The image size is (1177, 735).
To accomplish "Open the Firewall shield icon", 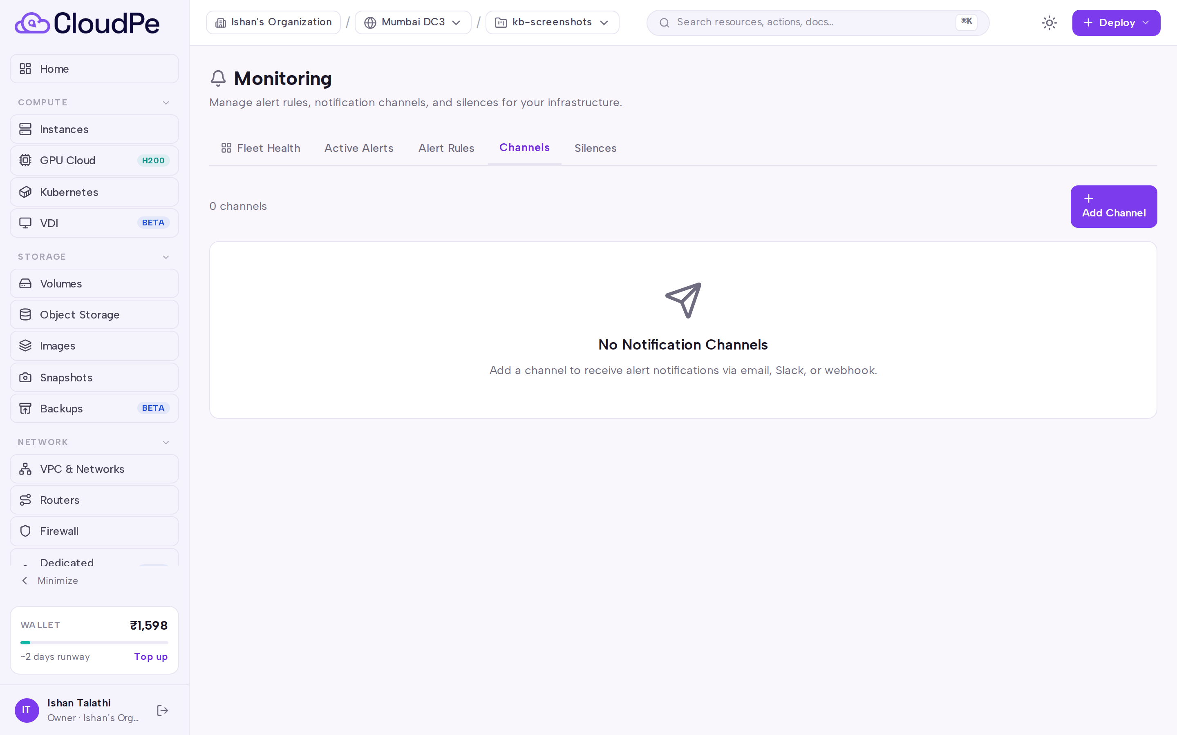I will point(25,531).
